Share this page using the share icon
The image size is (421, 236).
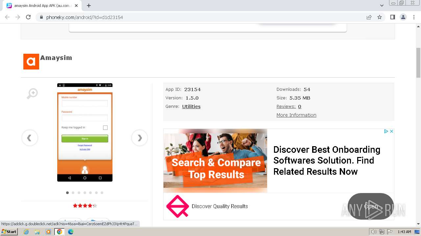pyautogui.click(x=369, y=17)
